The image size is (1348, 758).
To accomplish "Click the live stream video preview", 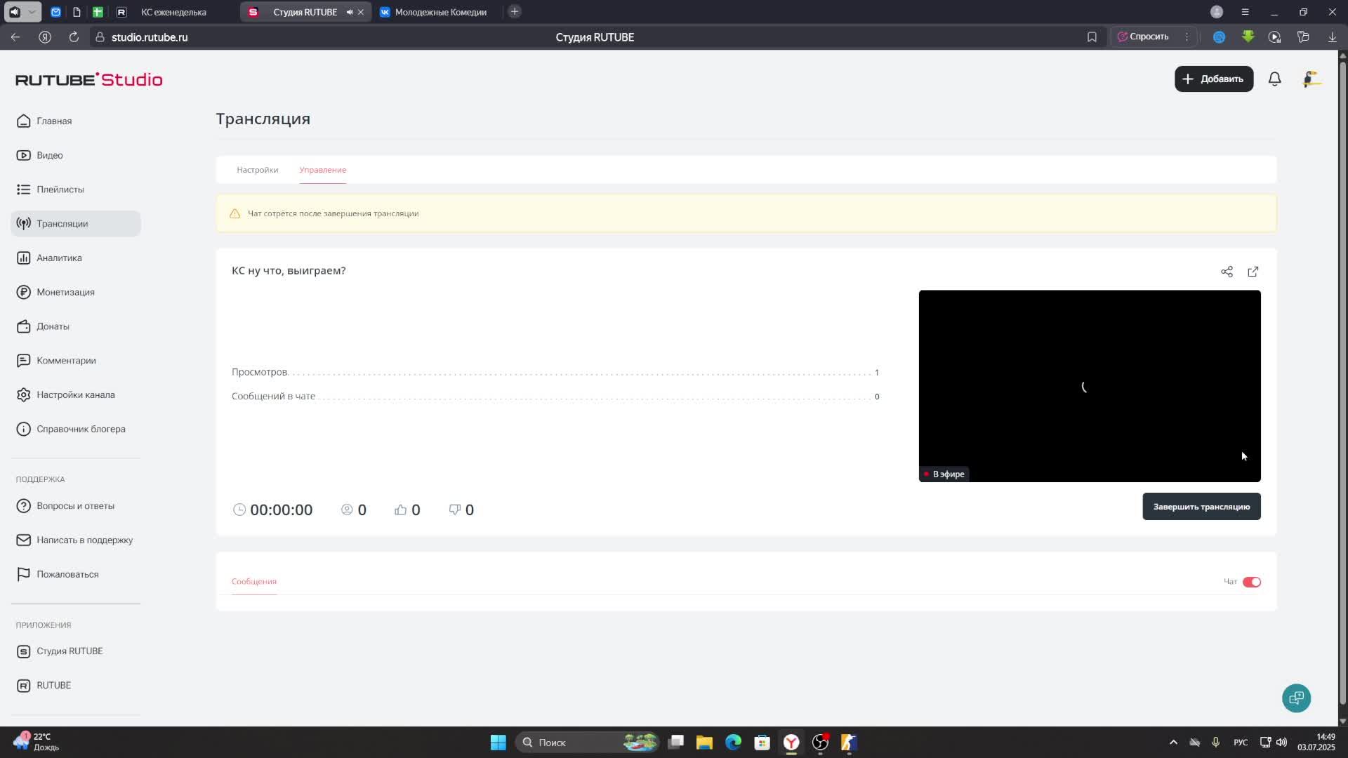I will (1089, 386).
